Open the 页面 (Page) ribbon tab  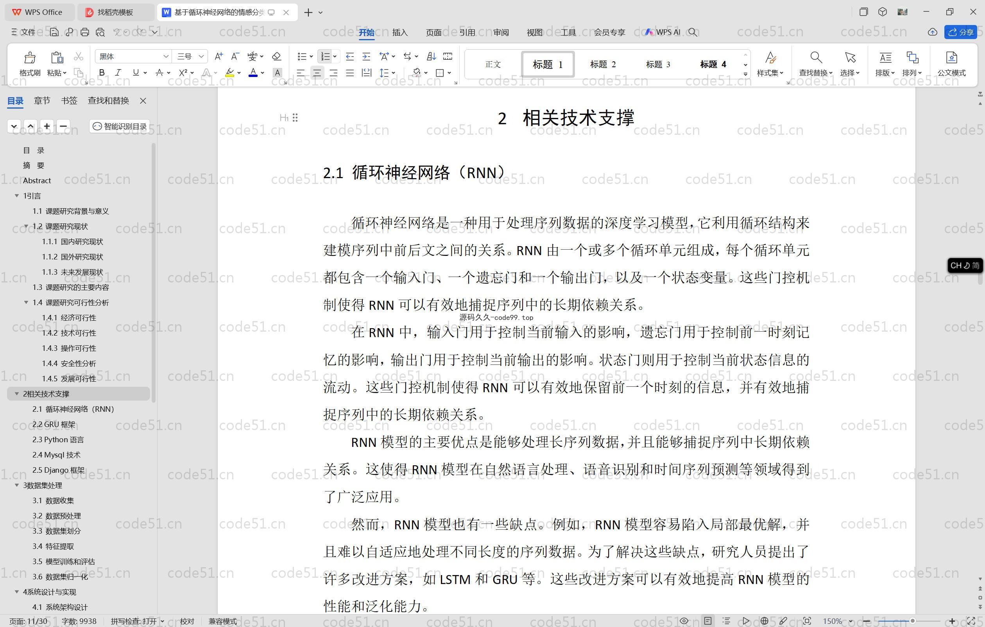pos(433,32)
